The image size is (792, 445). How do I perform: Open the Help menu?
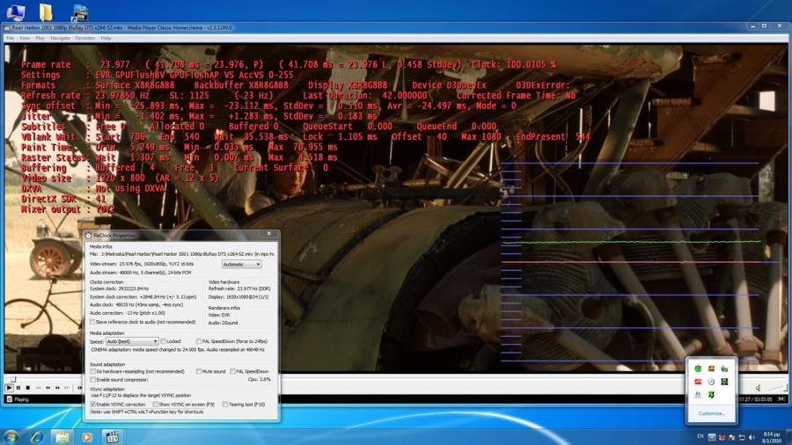(106, 38)
